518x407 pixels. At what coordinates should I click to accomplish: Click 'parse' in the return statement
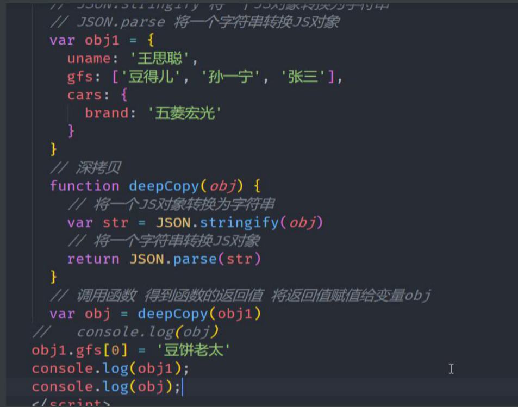[x=195, y=259]
